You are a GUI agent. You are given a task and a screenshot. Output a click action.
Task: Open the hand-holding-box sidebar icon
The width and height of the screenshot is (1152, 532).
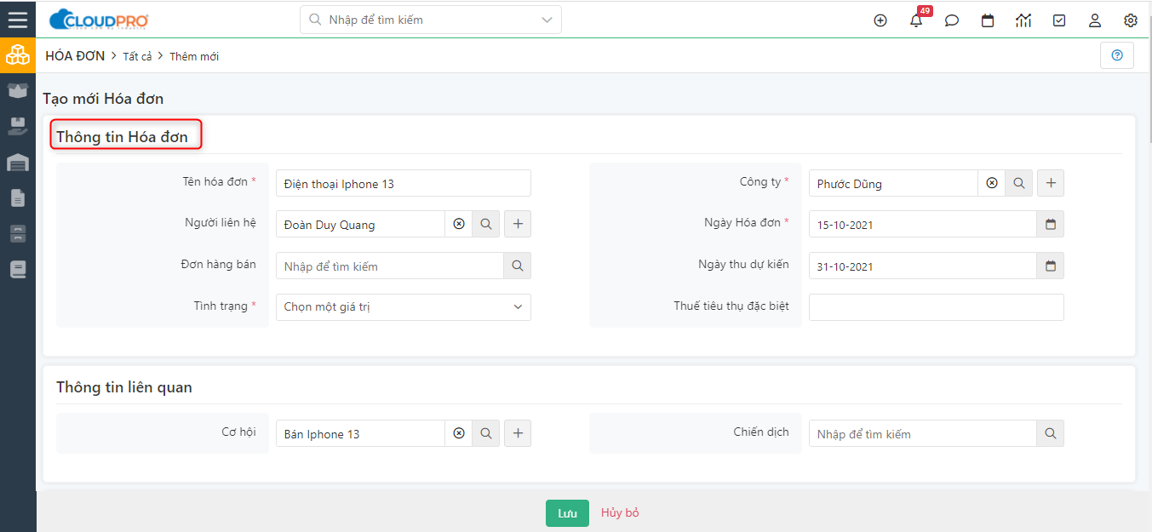pos(18,127)
